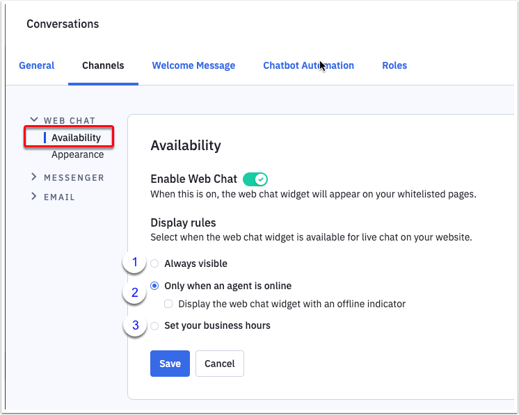This screenshot has height=415, width=519.
Task: Open Appearance under Web Chat
Action: (77, 154)
